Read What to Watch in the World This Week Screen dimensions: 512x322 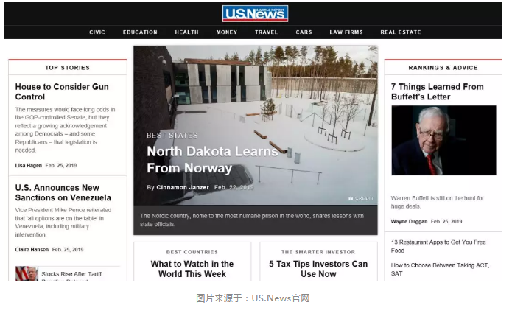[192, 269]
